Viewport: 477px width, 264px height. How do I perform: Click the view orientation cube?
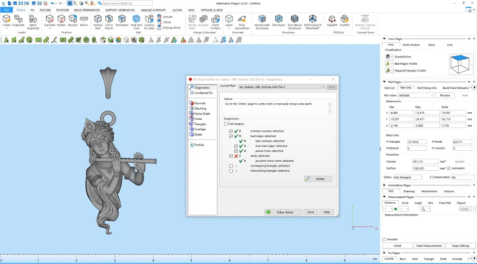[460, 64]
